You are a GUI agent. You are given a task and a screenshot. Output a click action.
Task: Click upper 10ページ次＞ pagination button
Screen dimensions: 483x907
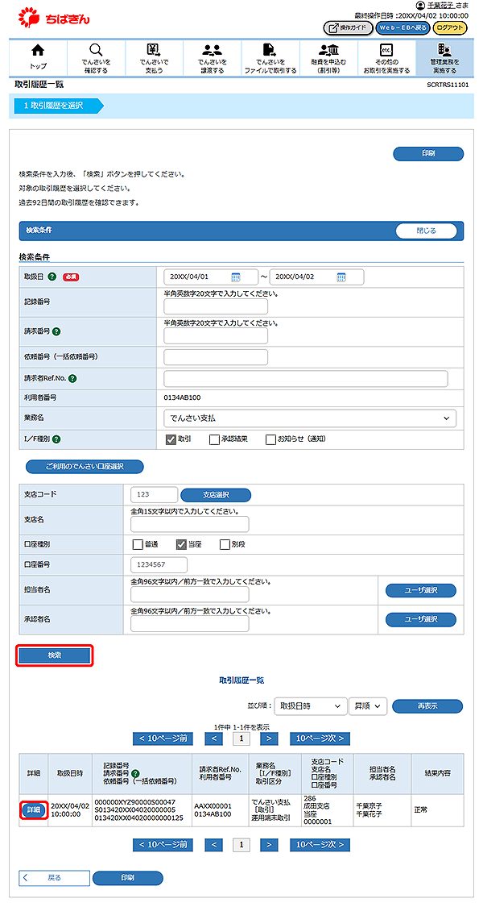[x=320, y=738]
